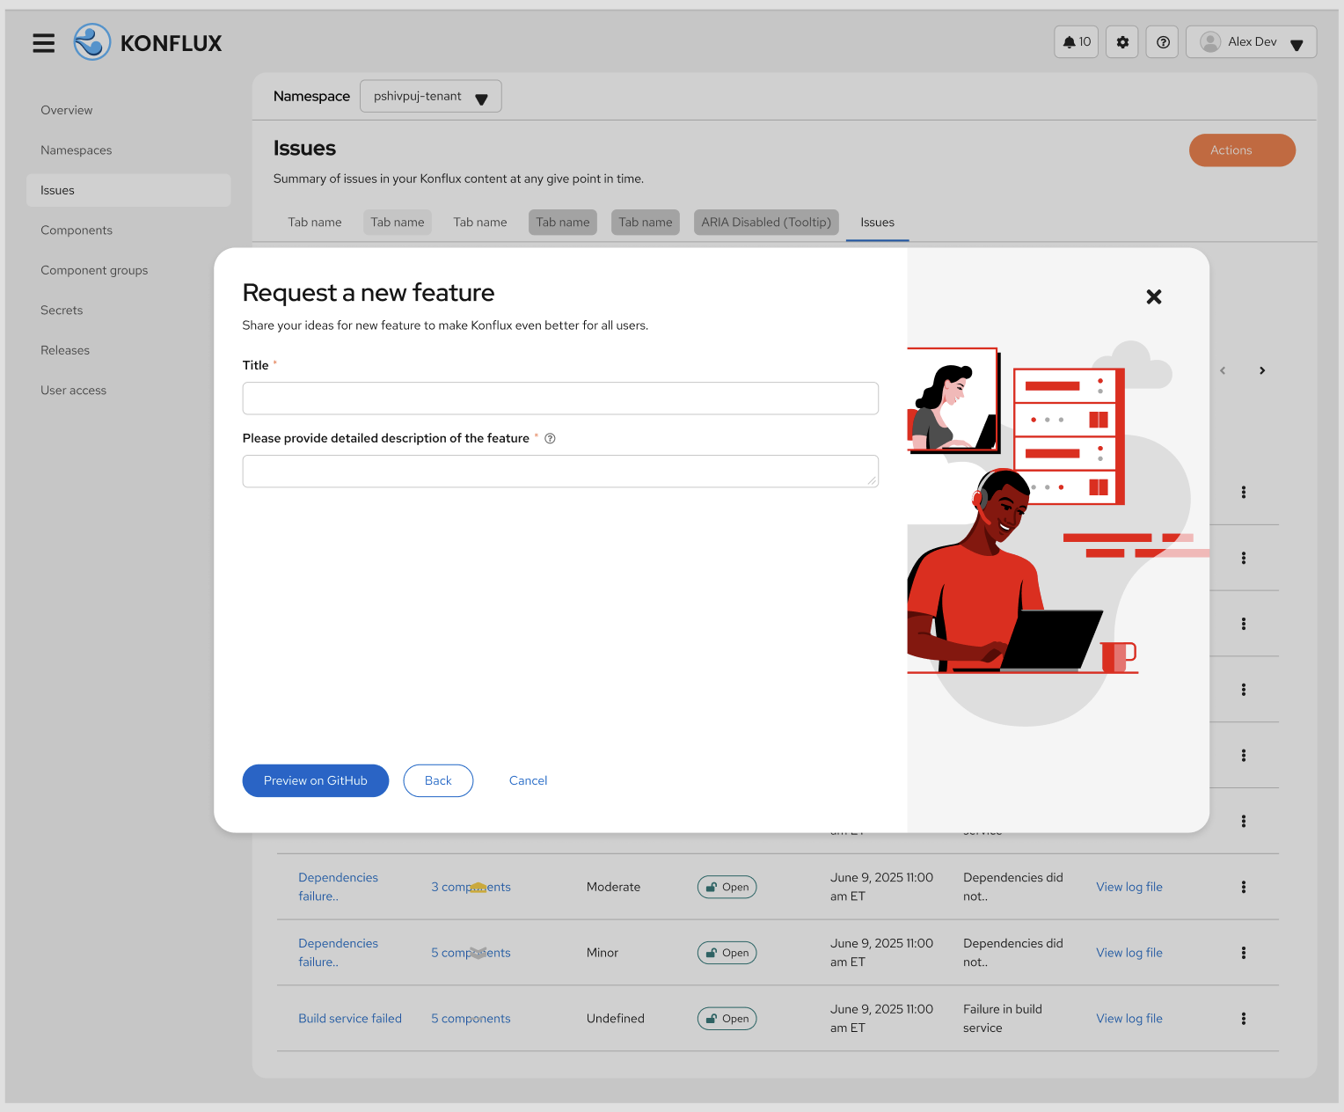Open the 3 components link
Image resolution: width=1344 pixels, height=1112 pixels.
pos(471,887)
